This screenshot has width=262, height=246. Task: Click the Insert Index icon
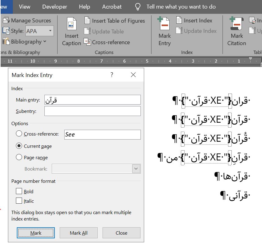tap(179, 20)
